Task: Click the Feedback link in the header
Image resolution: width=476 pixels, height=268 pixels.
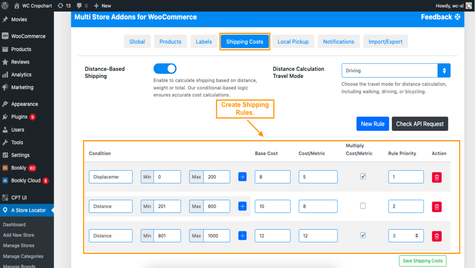Action: tap(440, 17)
